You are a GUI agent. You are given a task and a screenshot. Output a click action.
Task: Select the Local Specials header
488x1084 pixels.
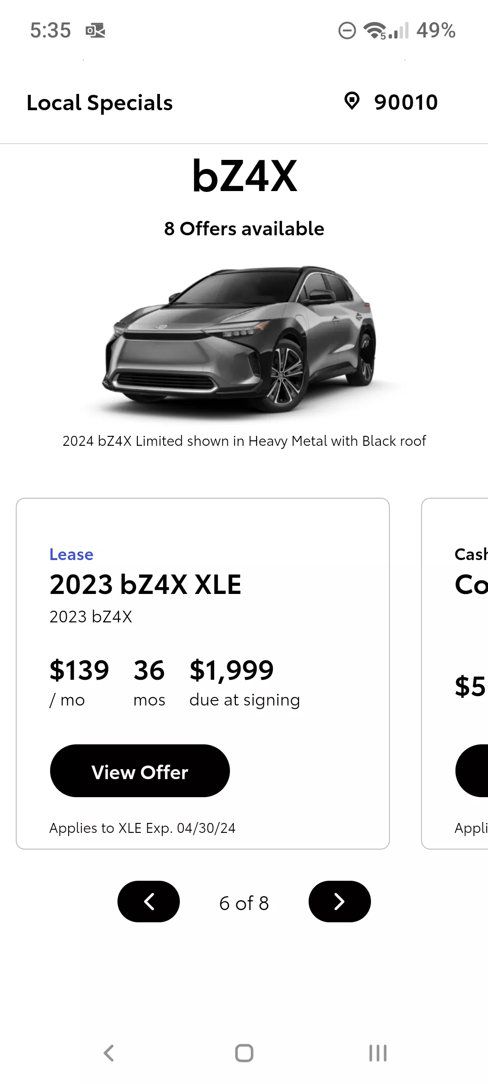(100, 103)
